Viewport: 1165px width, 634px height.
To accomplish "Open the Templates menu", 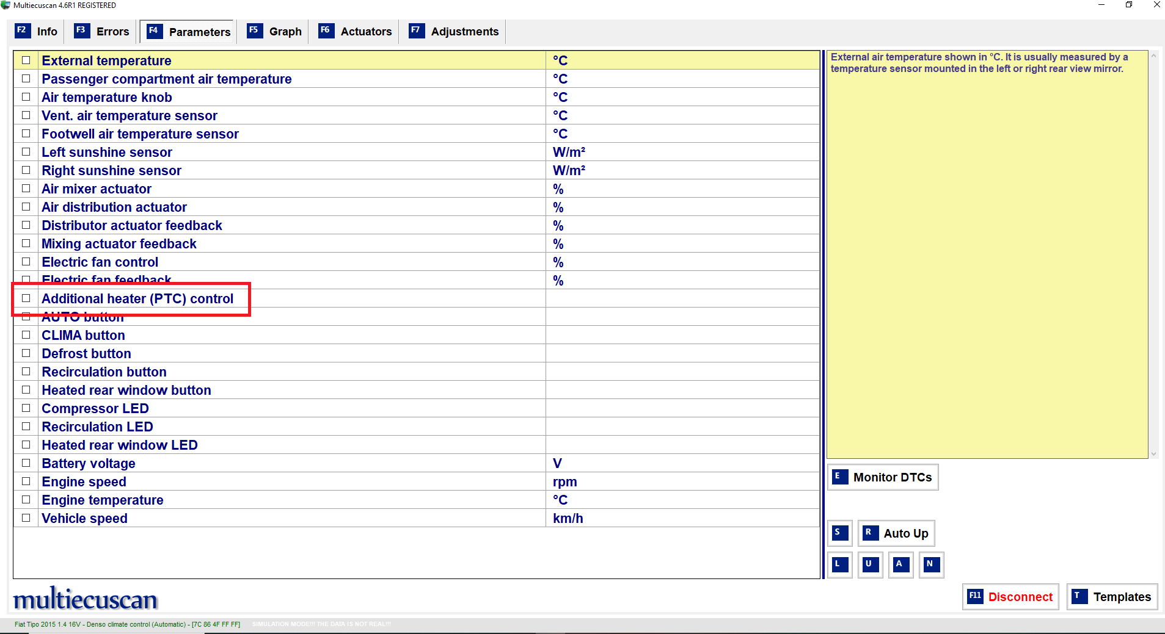I will click(1112, 597).
